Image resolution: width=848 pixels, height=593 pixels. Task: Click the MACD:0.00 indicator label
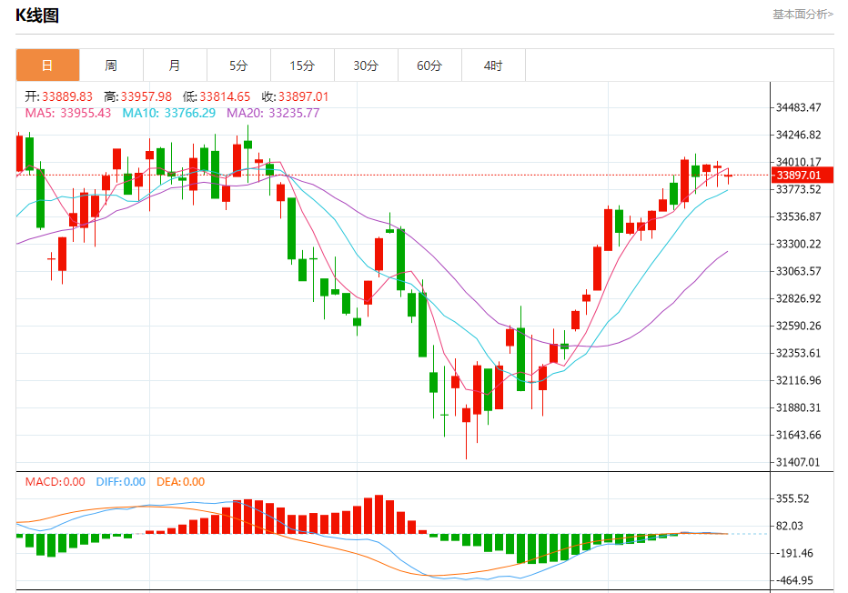click(x=56, y=482)
